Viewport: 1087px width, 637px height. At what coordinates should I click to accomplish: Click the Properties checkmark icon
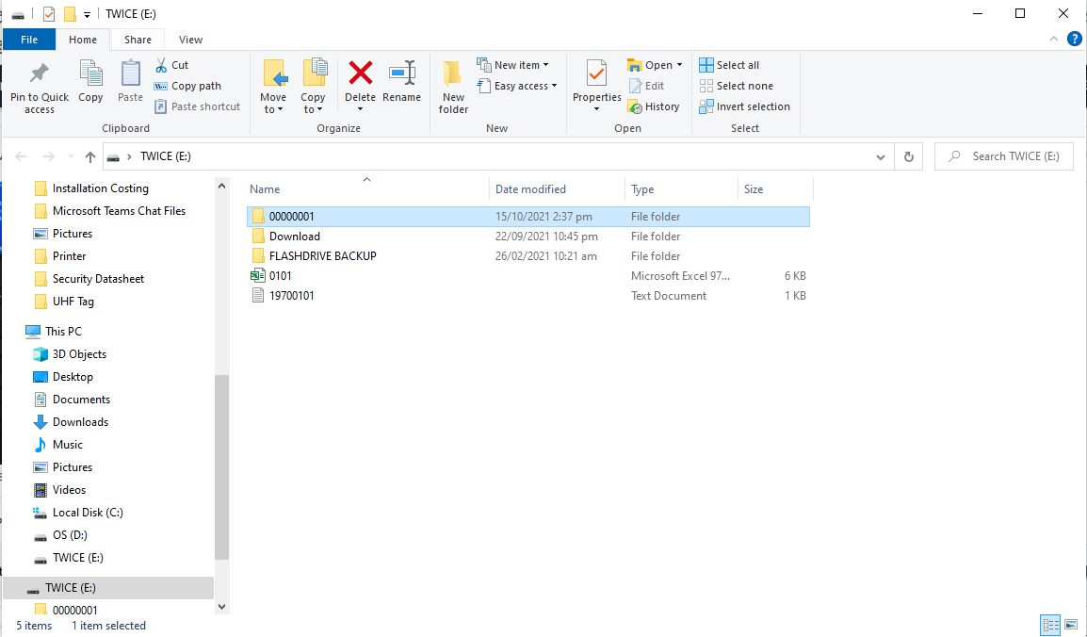click(596, 73)
